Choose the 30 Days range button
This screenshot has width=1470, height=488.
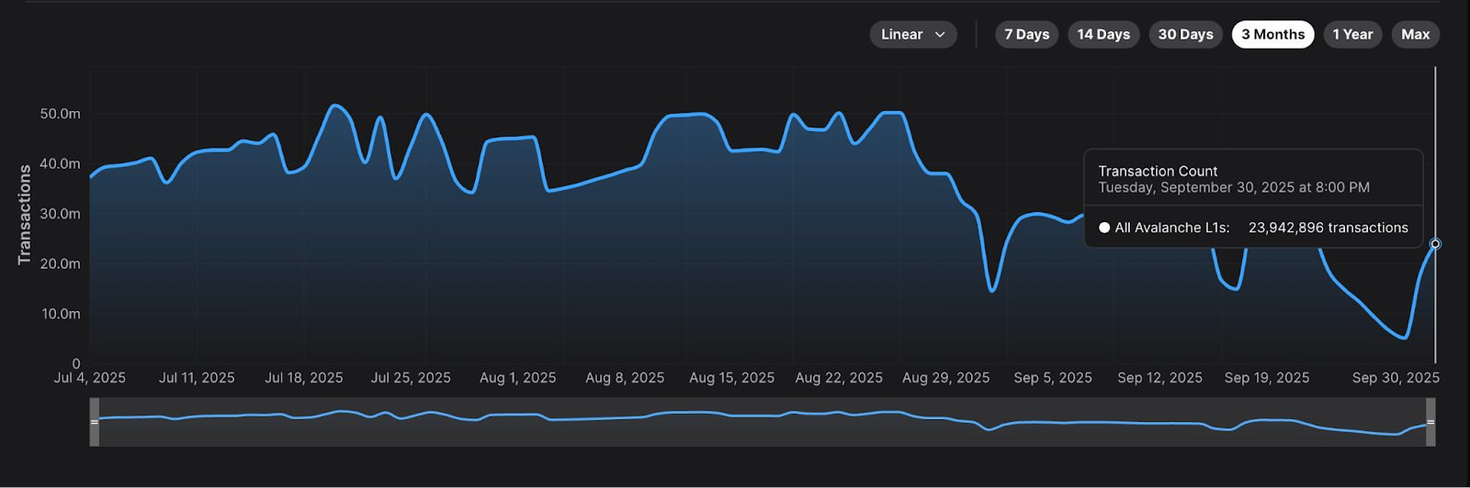click(1185, 35)
